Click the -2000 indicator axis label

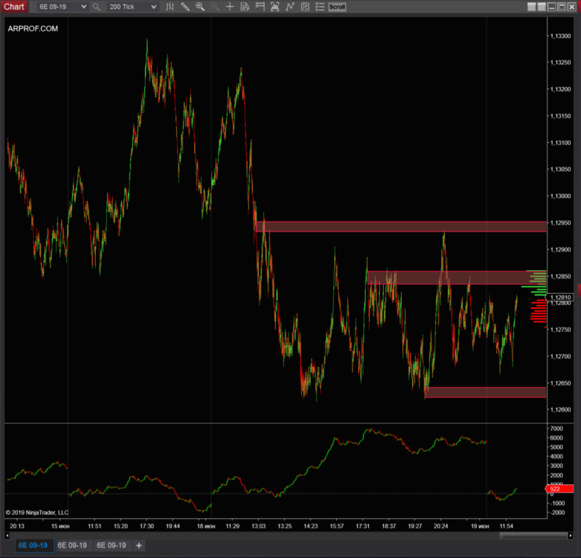point(556,513)
